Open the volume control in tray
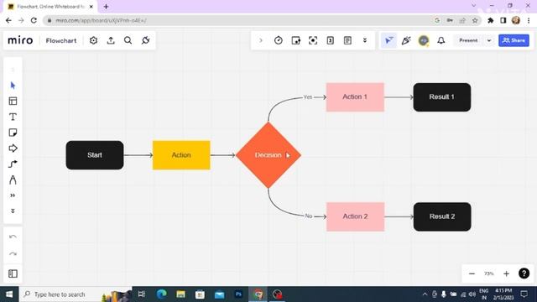Image resolution: width=537 pixels, height=302 pixels. pyautogui.click(x=472, y=294)
